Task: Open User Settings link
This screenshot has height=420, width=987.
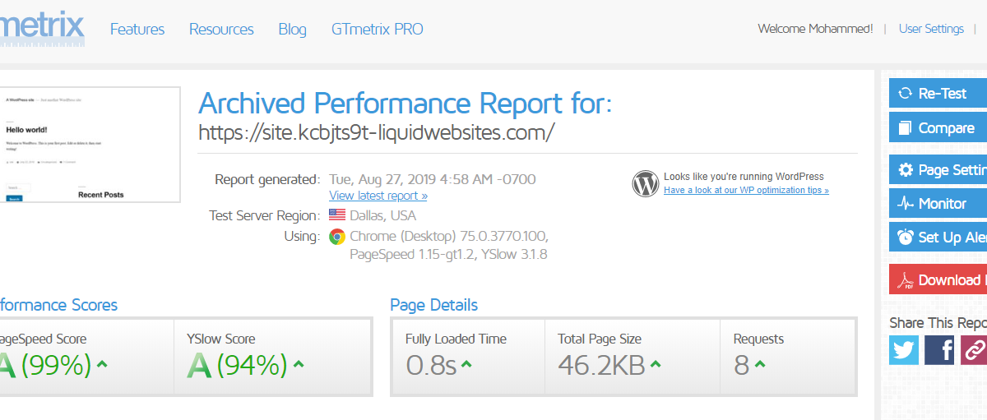Action: click(931, 29)
